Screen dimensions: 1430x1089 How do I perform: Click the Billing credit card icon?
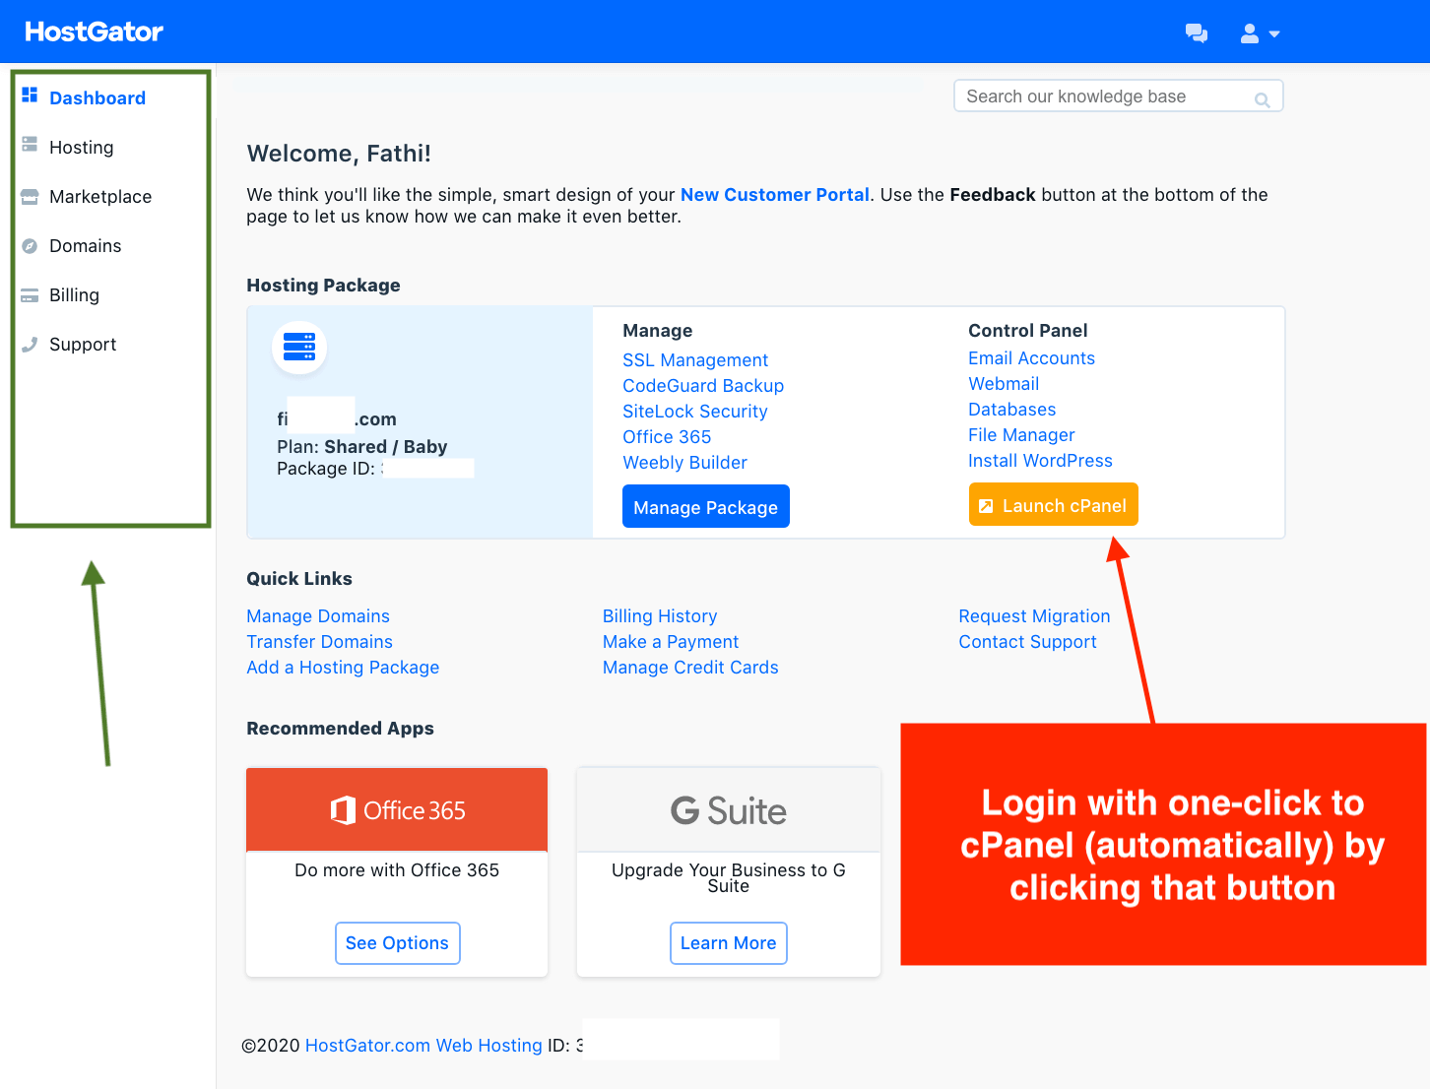30,295
